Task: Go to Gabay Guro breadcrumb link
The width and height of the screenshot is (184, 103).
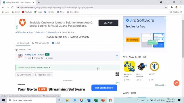Action: tap(53, 32)
